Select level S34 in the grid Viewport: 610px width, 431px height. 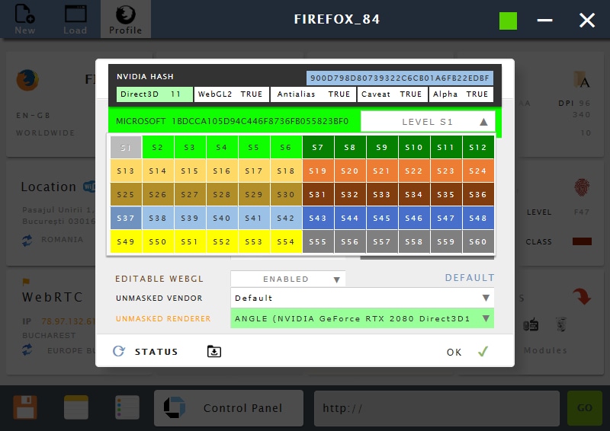414,194
